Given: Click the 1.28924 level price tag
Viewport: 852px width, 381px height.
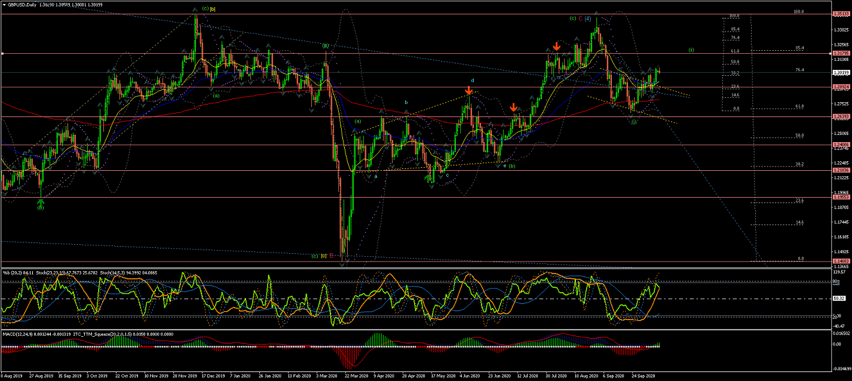Looking at the screenshot, I should pos(841,87).
